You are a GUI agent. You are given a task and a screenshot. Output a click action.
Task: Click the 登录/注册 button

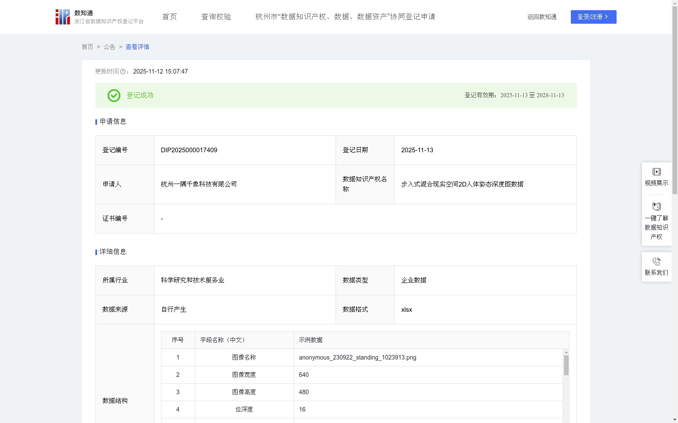click(x=593, y=17)
